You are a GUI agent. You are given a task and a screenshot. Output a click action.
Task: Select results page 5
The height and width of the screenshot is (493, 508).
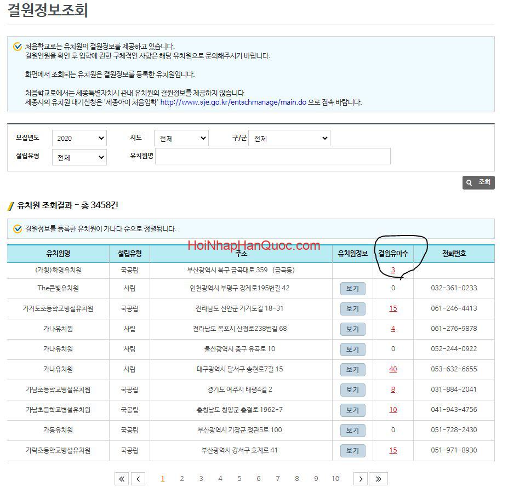point(239,479)
